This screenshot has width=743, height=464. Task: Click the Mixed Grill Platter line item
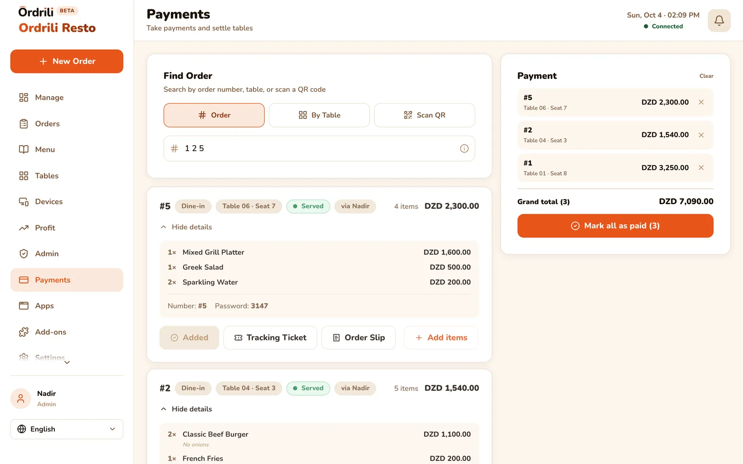click(x=319, y=252)
